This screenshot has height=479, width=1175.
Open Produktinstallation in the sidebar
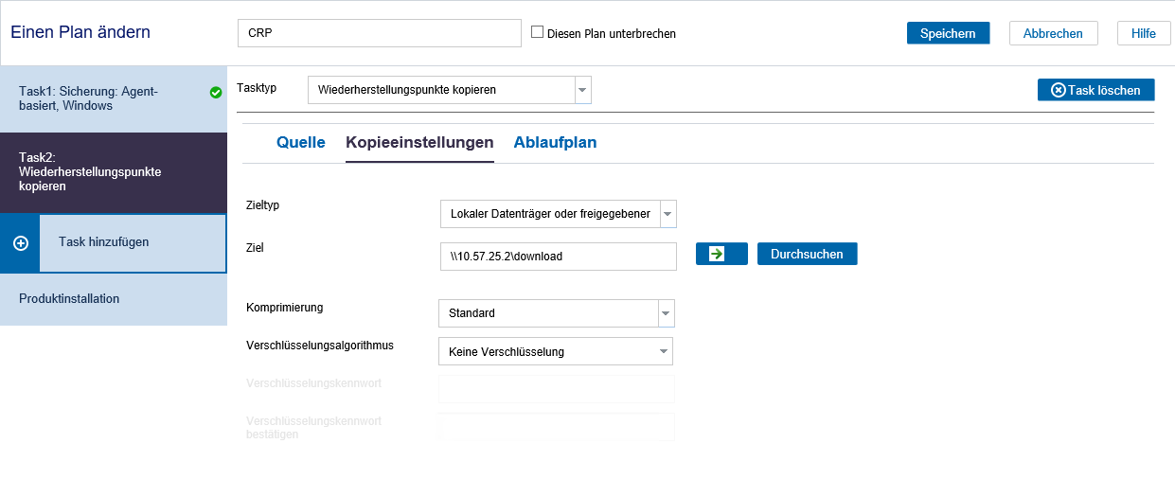(114, 299)
